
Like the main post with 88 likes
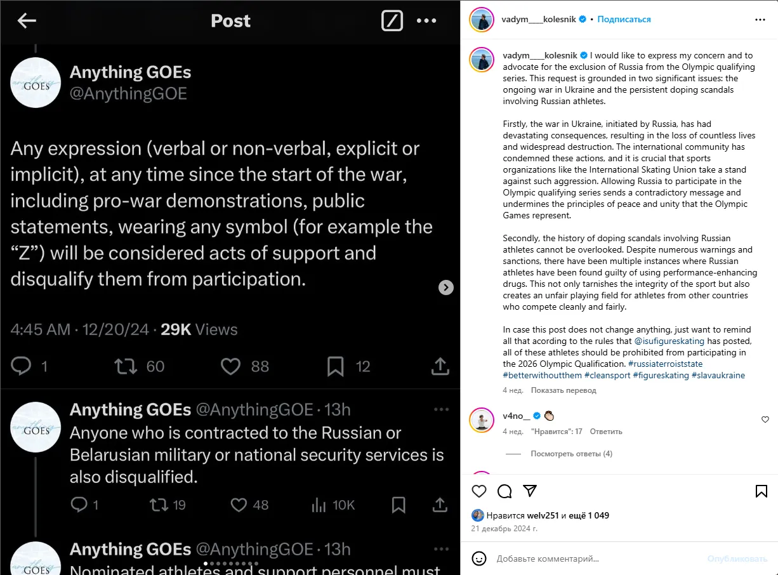click(230, 366)
